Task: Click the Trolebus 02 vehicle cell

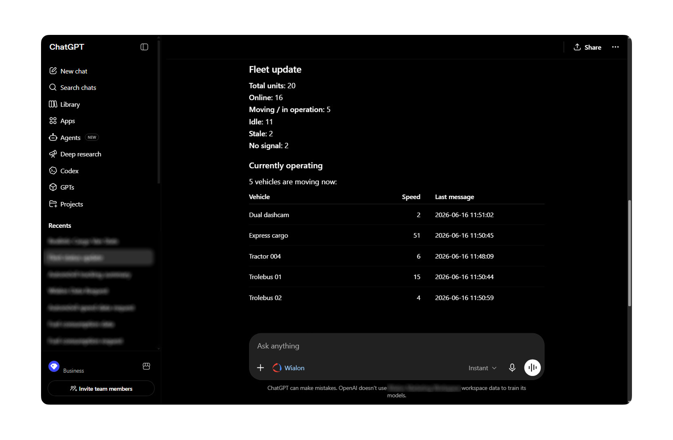Action: [265, 298]
